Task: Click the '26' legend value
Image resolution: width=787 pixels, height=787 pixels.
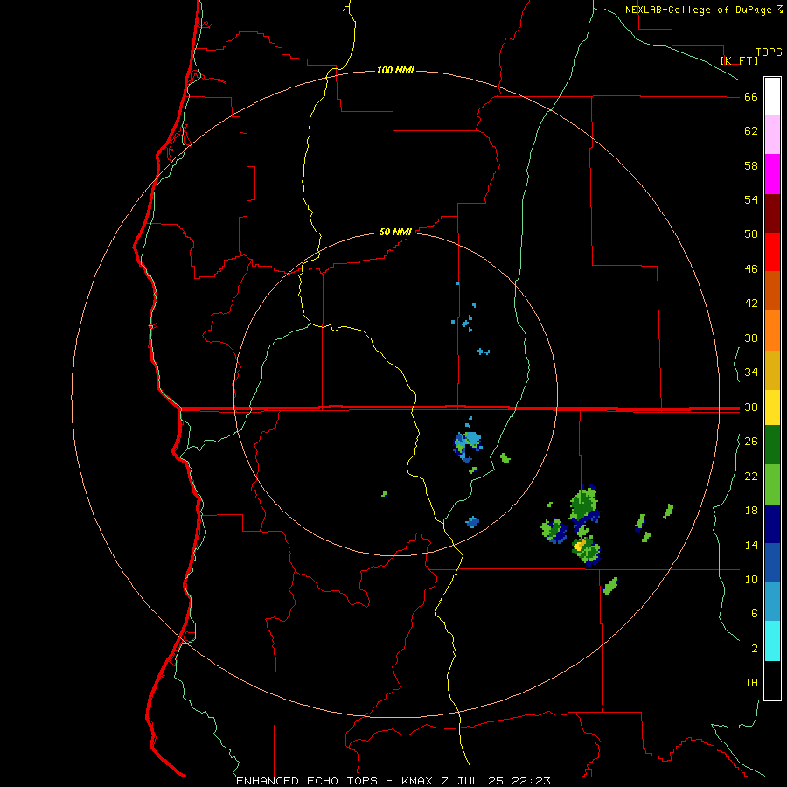Action: click(751, 442)
